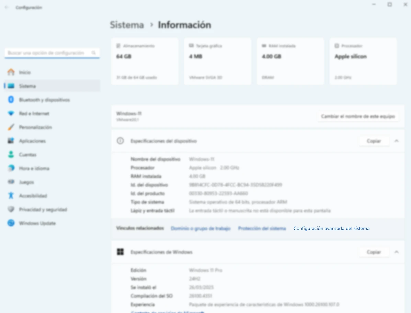Viewport: 411px width, 313px height.
Task: Copy the device specifications
Action: coord(374,141)
